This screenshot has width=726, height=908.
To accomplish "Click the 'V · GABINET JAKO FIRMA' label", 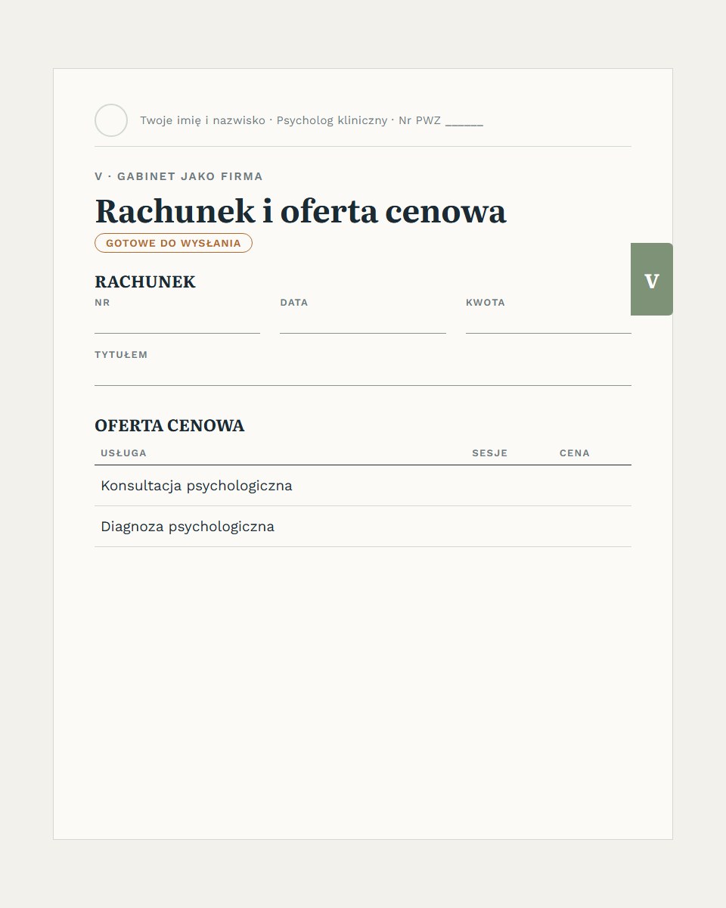I will (x=178, y=176).
